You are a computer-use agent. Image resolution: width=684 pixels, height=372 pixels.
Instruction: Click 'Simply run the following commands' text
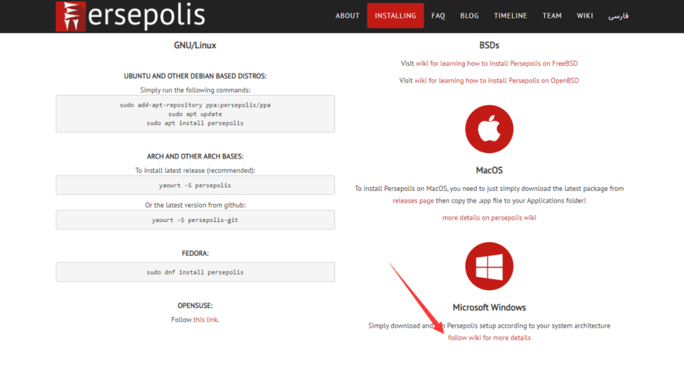pyautogui.click(x=195, y=90)
